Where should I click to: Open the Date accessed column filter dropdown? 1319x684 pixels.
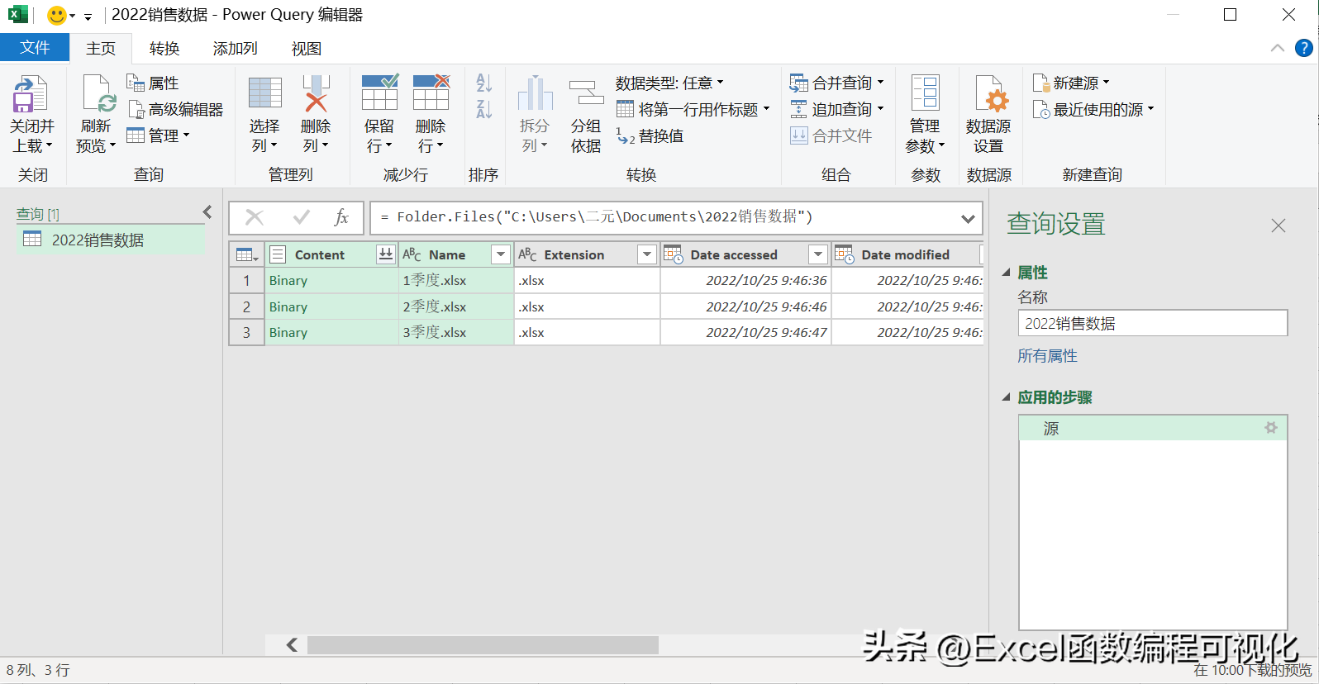point(818,254)
